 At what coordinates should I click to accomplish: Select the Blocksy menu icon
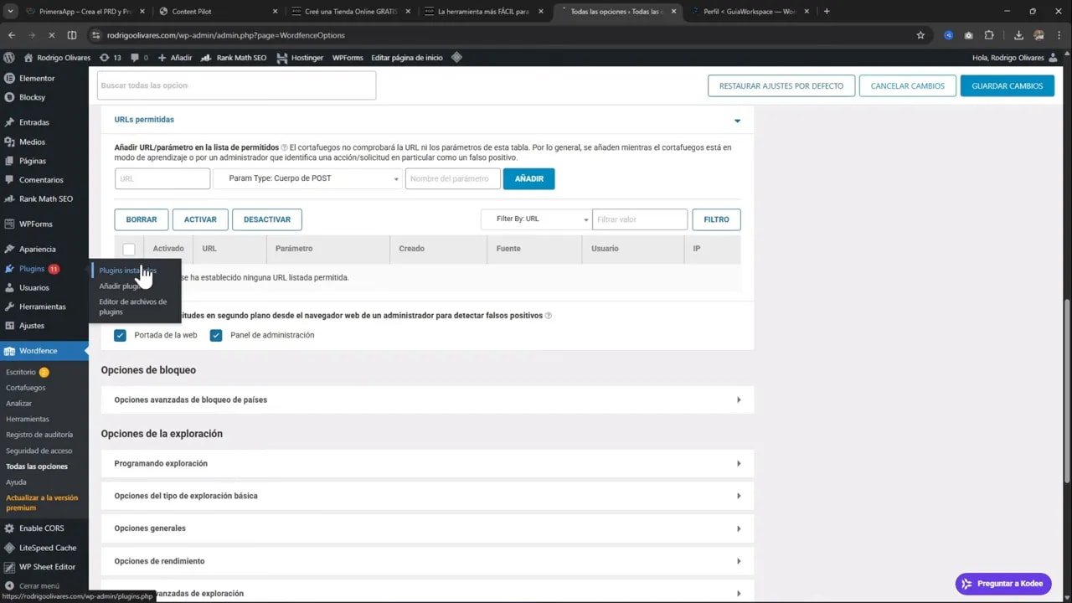pyautogui.click(x=8, y=97)
